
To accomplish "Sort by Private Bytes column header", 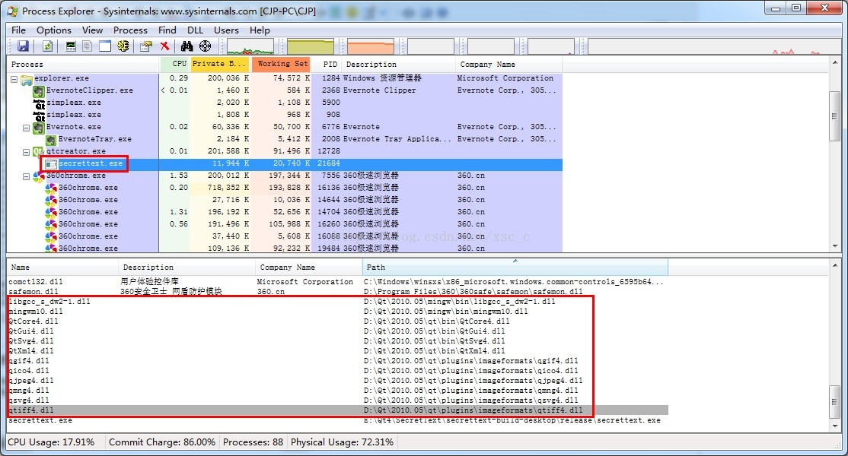I will pyautogui.click(x=219, y=64).
